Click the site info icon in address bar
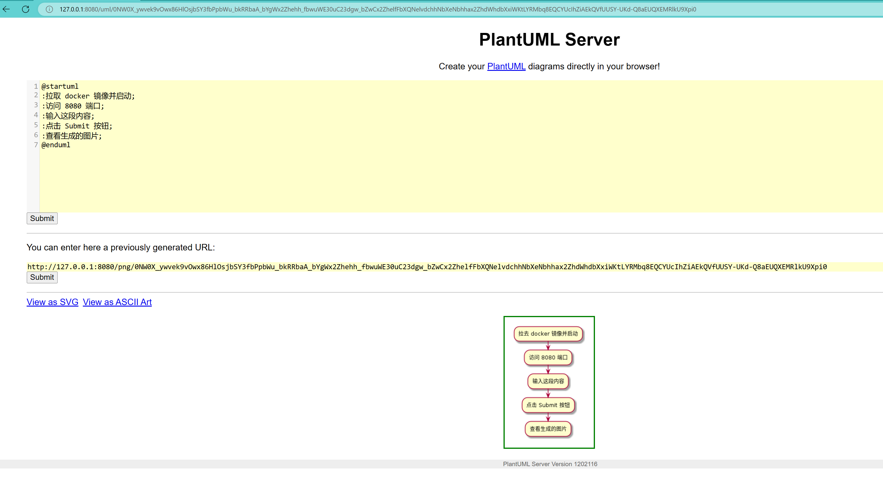 (49, 9)
